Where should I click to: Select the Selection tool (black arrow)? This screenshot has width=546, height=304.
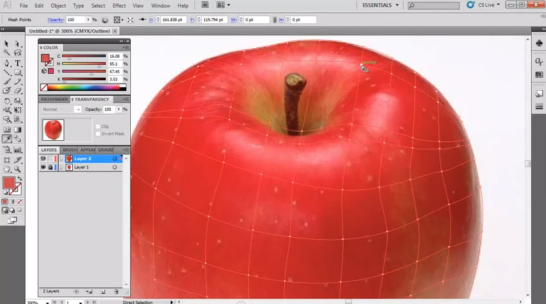pyautogui.click(x=6, y=44)
